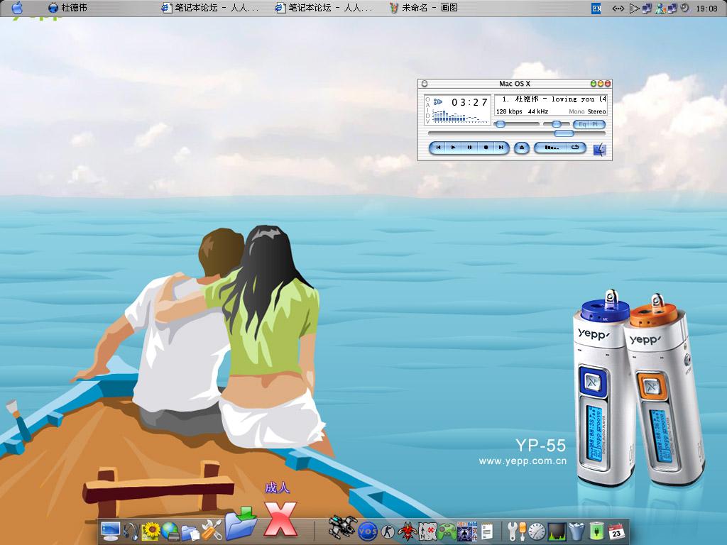Open the red X dock icon
This screenshot has width=727, height=545.
tap(280, 519)
